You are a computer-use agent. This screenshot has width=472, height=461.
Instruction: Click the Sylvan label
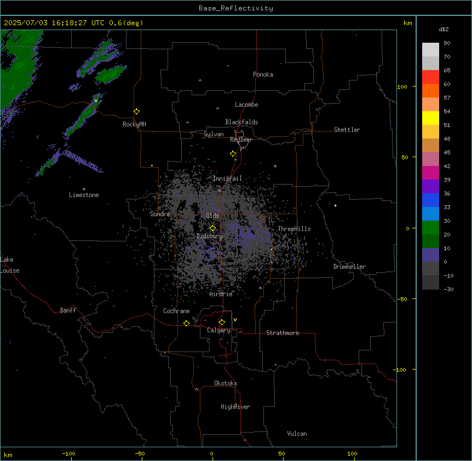point(214,134)
